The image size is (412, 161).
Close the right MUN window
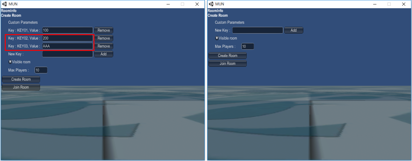tap(404, 4)
